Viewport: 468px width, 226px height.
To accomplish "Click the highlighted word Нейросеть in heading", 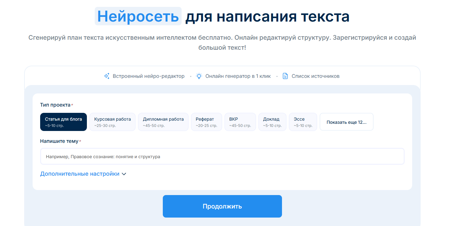I will click(138, 16).
